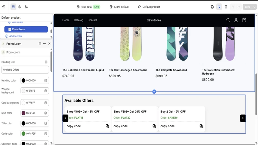
Task: Click dynamic source icon for Wrapper background
Action: pos(46,91)
